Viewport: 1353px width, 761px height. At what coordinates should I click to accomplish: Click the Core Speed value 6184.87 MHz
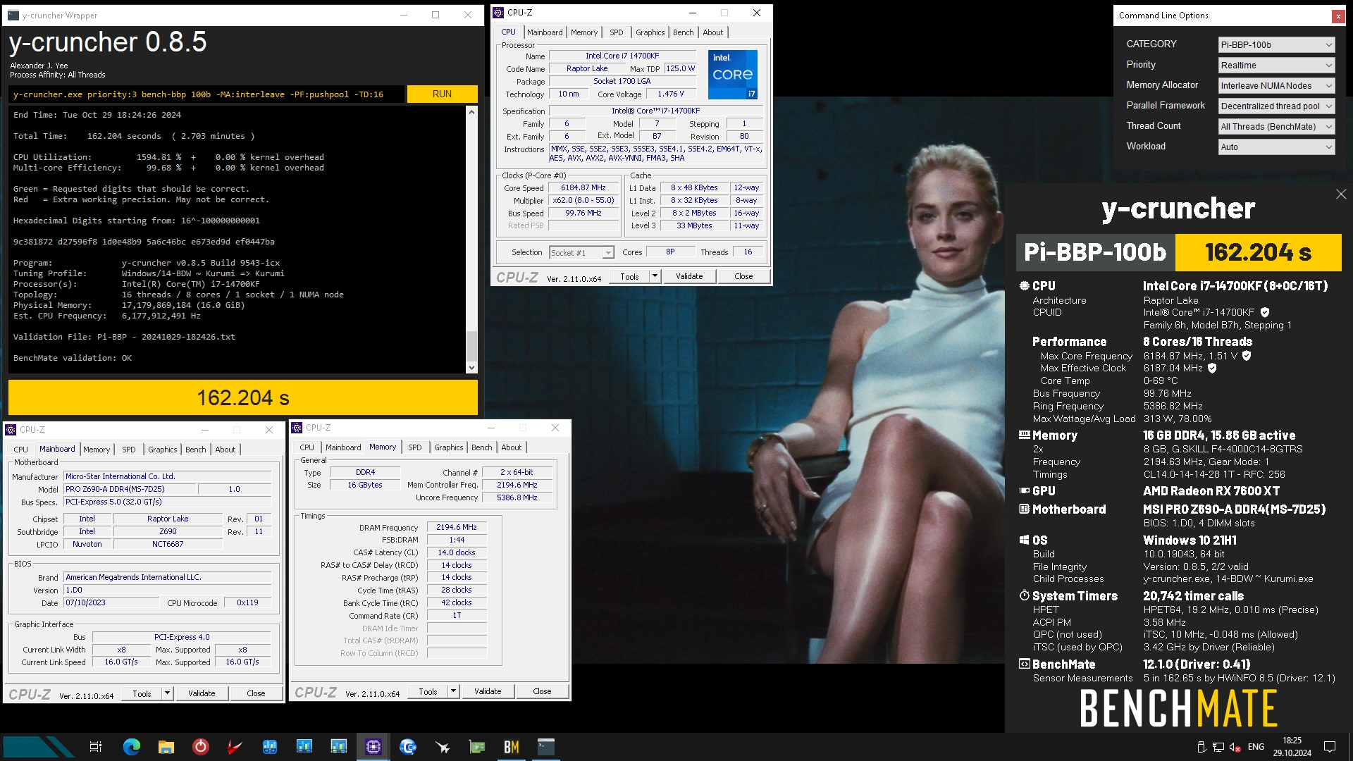[583, 188]
